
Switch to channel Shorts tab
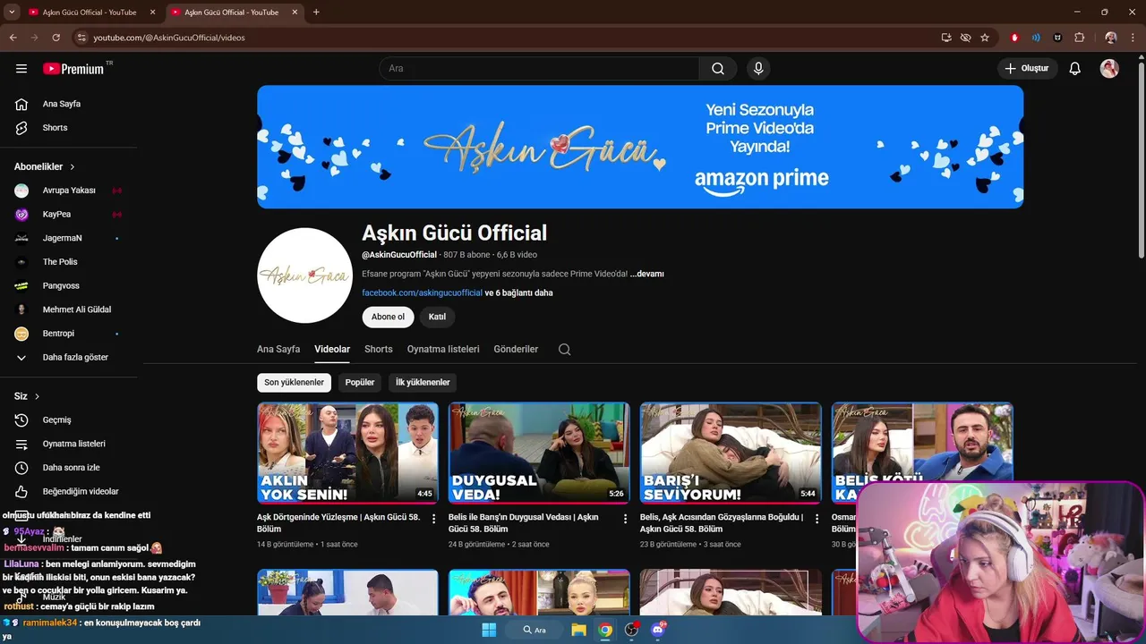pyautogui.click(x=379, y=350)
